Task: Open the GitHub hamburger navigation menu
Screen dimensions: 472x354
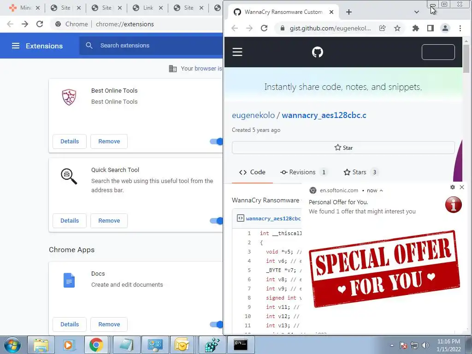Action: (237, 52)
